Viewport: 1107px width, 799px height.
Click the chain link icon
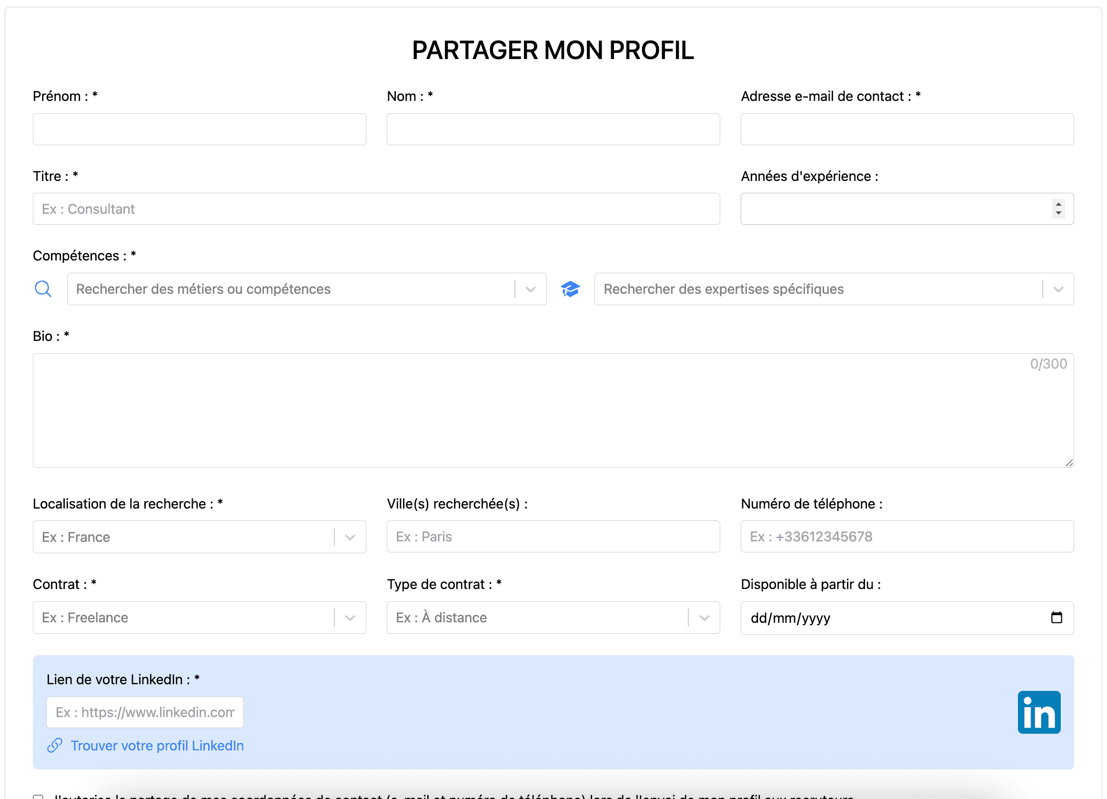(55, 745)
